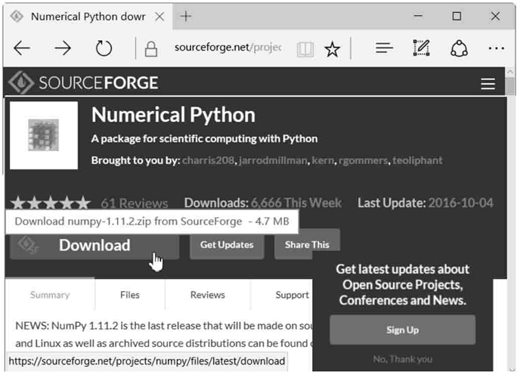
Task: Click the 2016-10-04 last update date
Action: tap(460, 203)
